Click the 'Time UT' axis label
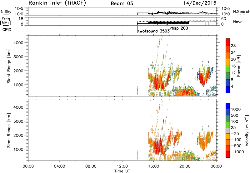This screenshot has width=250, height=173. click(x=122, y=171)
